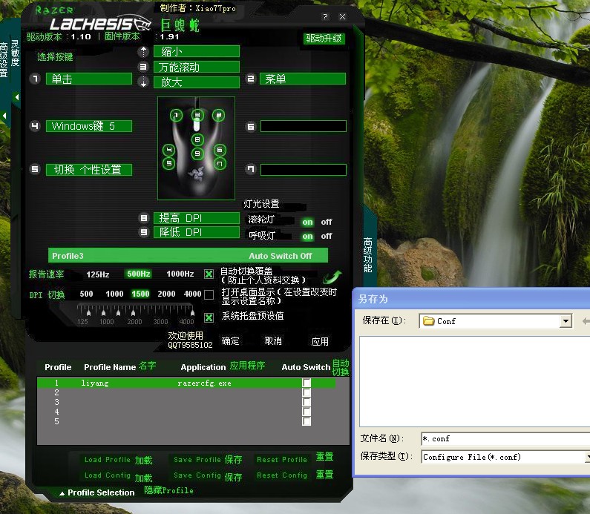Select button 1 on the mouse diagram

click(x=176, y=115)
